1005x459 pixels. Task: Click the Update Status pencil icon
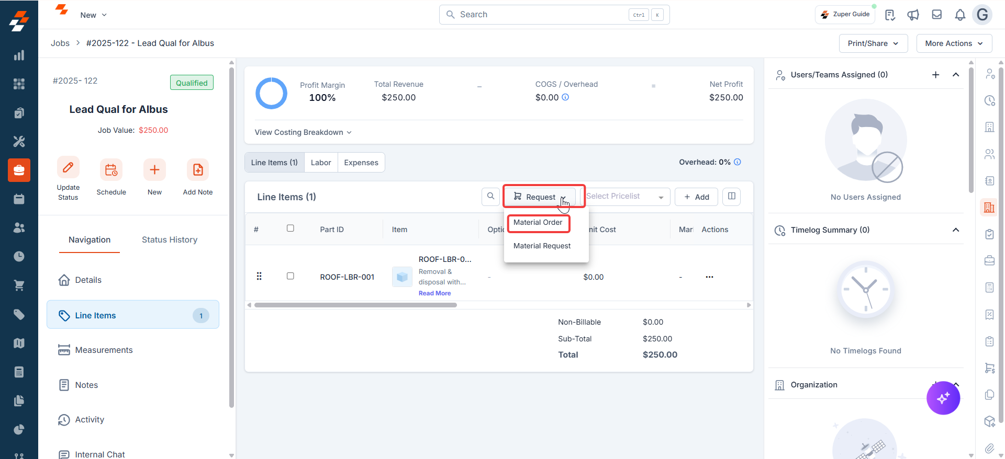click(68, 167)
